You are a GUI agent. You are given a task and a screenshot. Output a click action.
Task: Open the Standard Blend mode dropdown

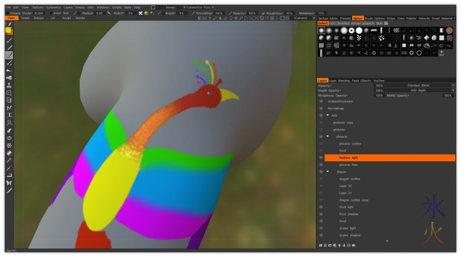coord(419,86)
